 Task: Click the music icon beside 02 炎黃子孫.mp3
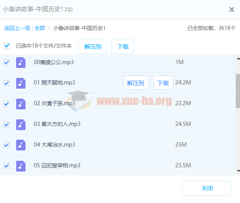click(x=21, y=104)
